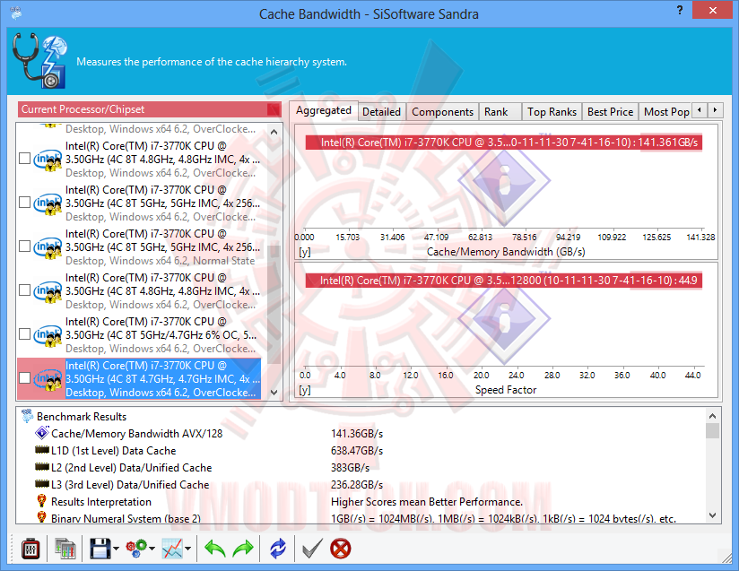Open the options gears icon
The width and height of the screenshot is (739, 571).
click(x=136, y=549)
